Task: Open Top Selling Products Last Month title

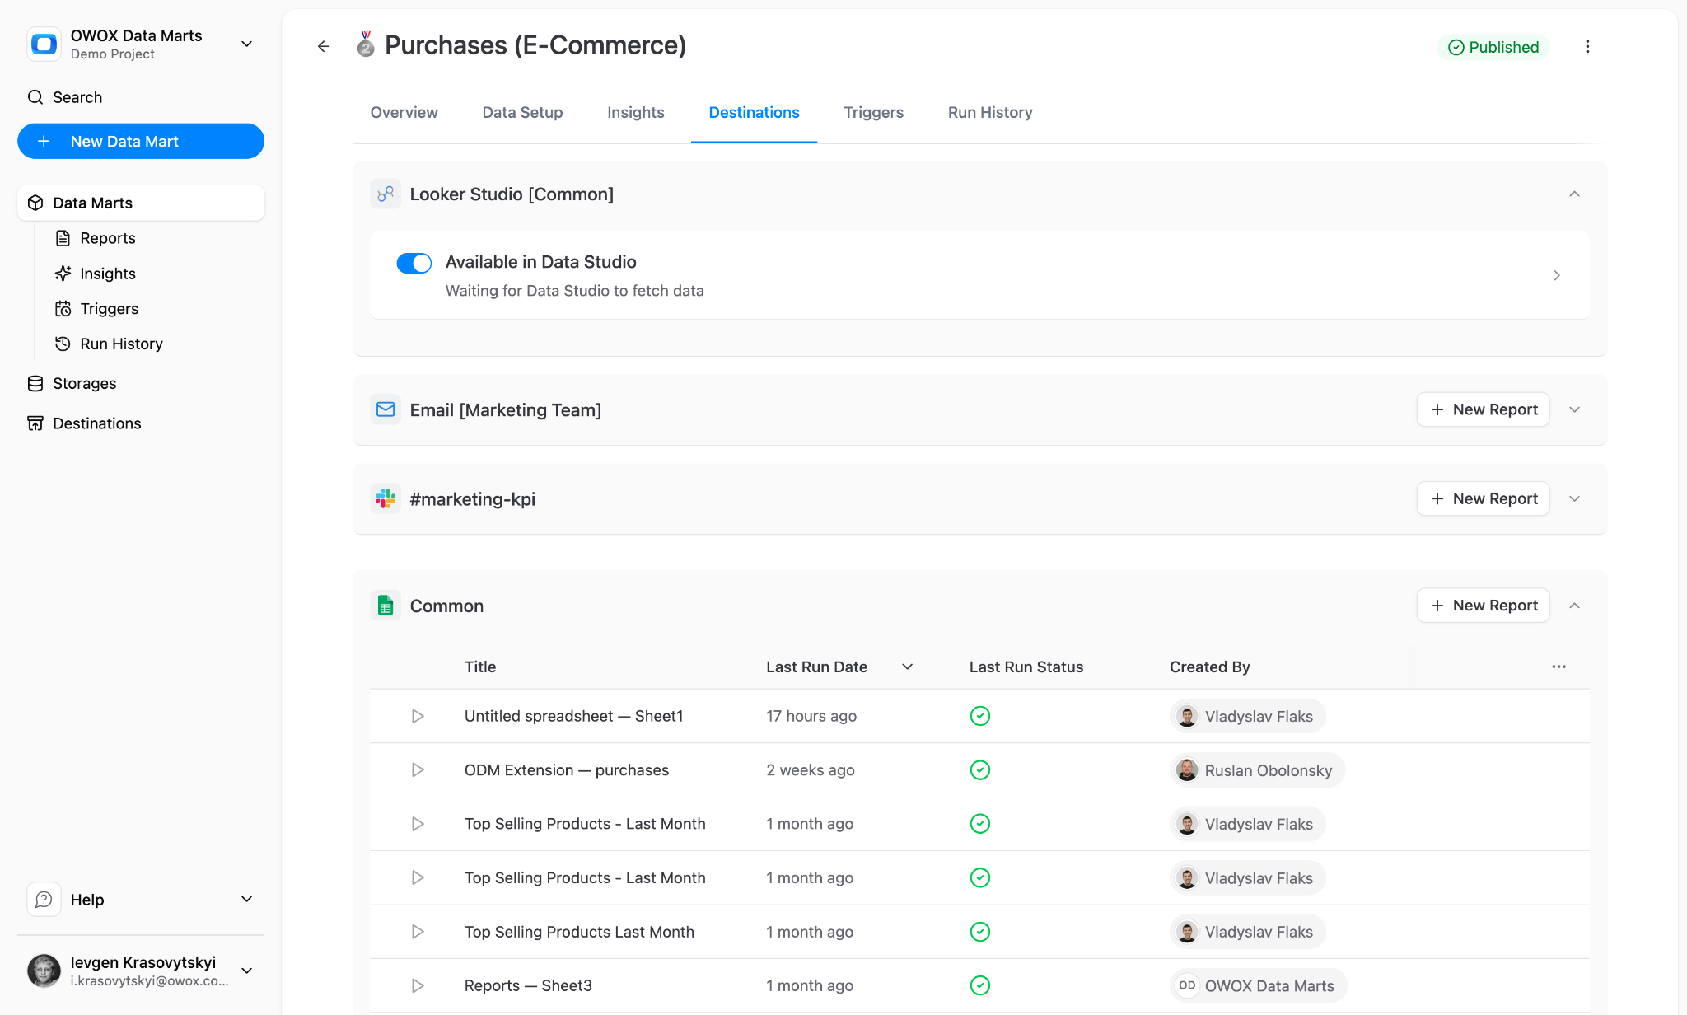Action: click(579, 932)
